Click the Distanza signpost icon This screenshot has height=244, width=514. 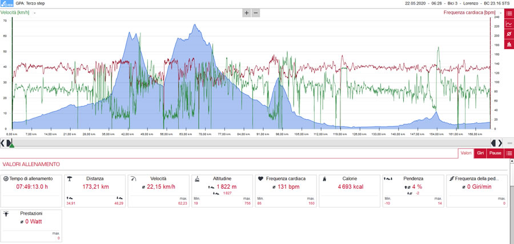pyautogui.click(x=70, y=178)
